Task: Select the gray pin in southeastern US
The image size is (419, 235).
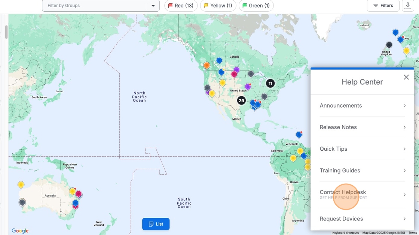Action: pyautogui.click(x=264, y=97)
